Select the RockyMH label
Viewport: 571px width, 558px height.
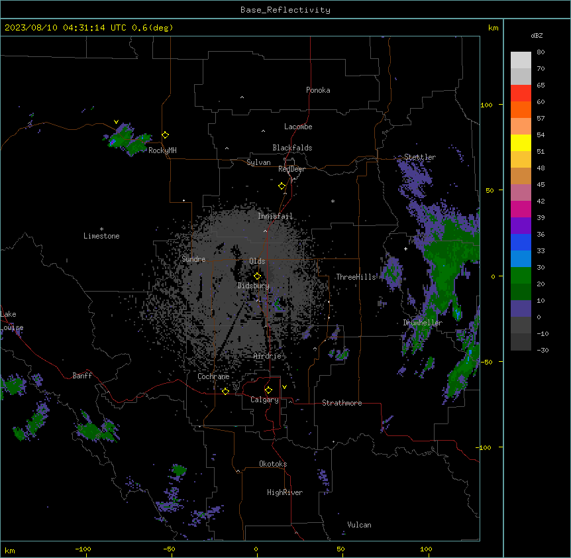pos(162,150)
